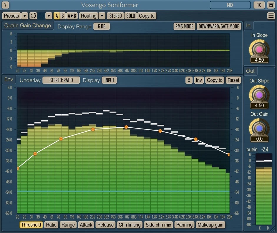Click the dark circular bypass indicator beside undo
277x233 pixels.
pyautogui.click(x=41, y=16)
